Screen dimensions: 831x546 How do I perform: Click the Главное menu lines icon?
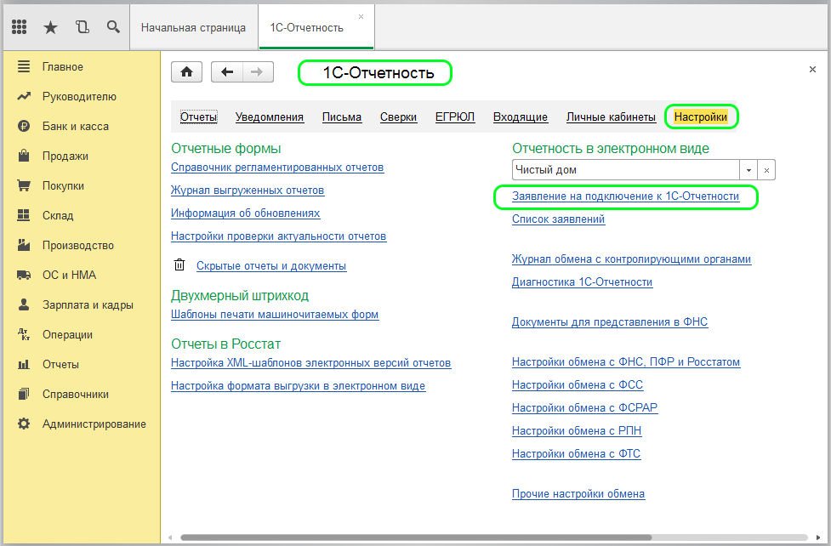24,66
